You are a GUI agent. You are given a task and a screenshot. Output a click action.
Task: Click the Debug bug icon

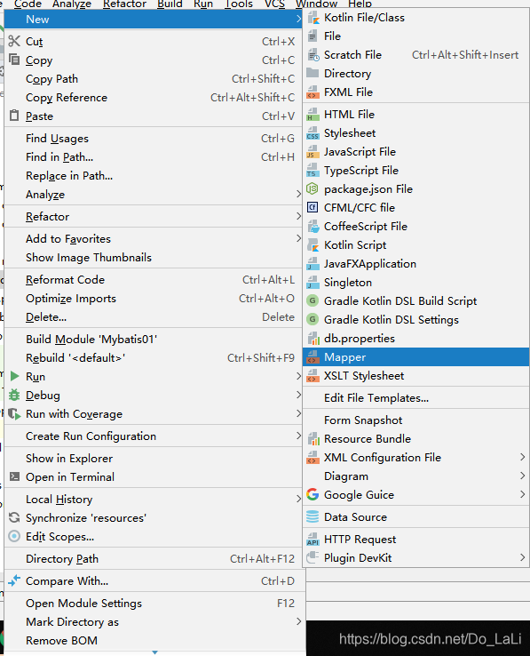click(x=14, y=395)
